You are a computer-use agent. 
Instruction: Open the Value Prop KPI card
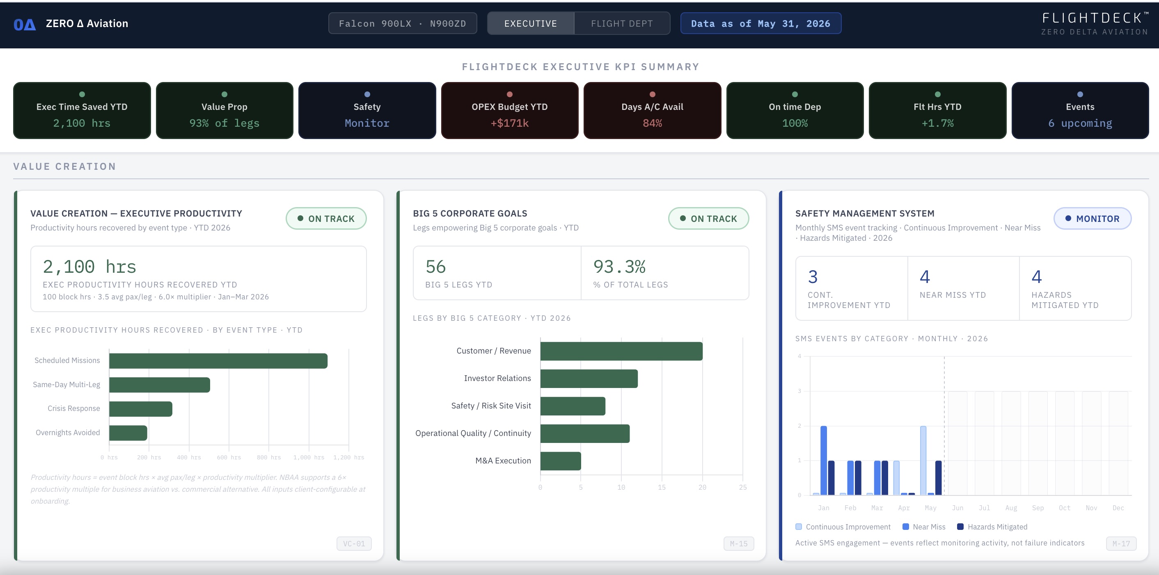pyautogui.click(x=224, y=110)
